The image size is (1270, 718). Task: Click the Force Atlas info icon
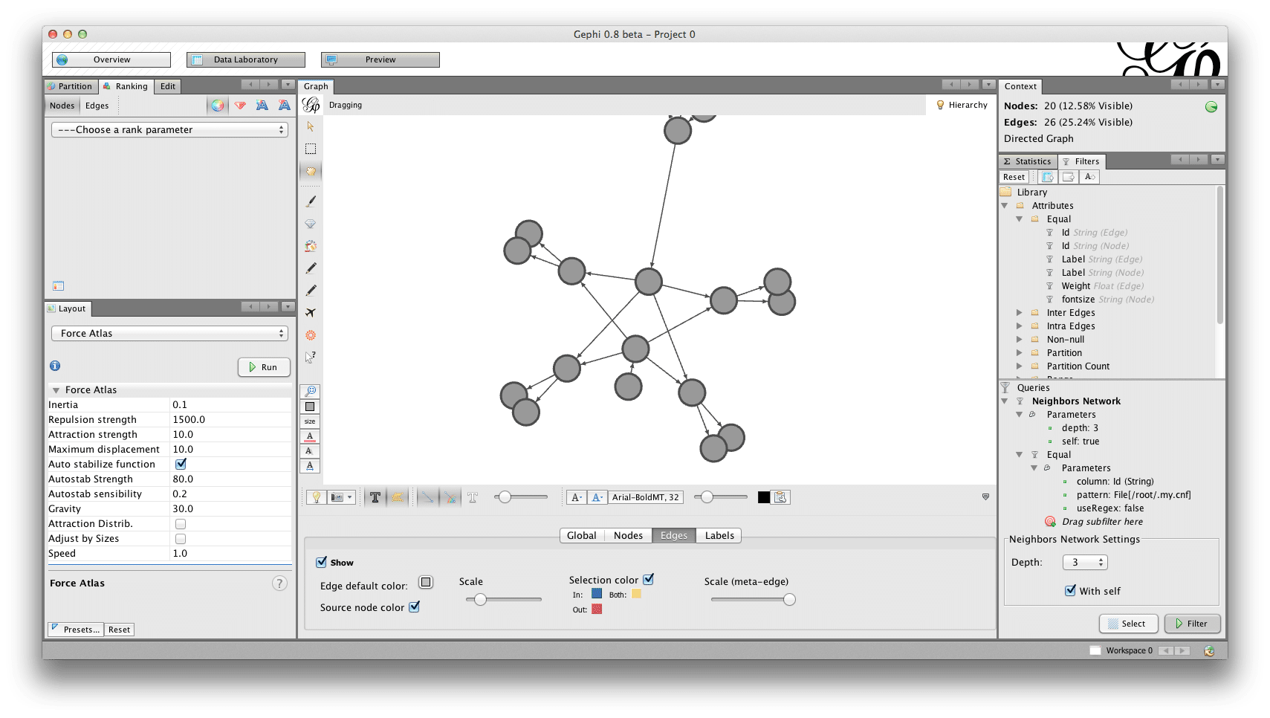click(55, 366)
